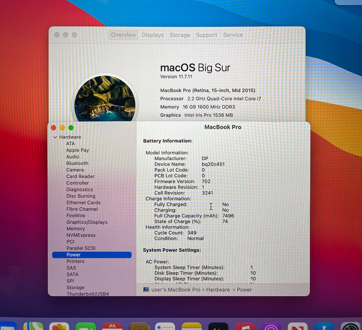Select ATA in the Hardware list
The width and height of the screenshot is (362, 330).
(70, 144)
